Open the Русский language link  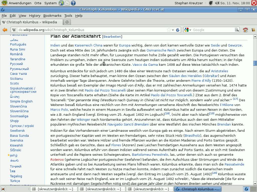(x=16, y=64)
